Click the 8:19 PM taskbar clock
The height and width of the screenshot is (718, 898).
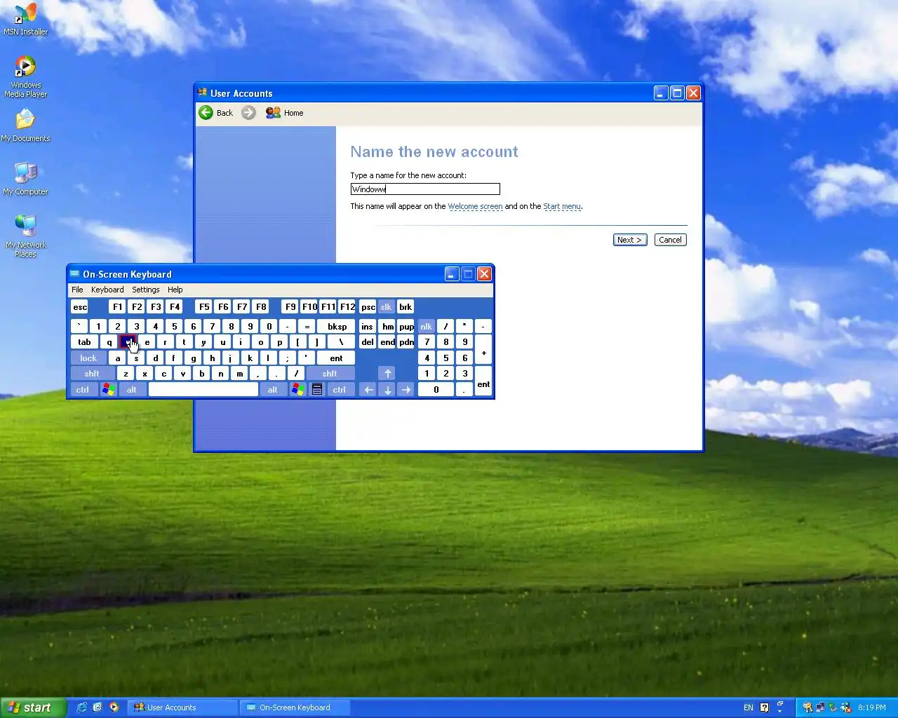click(872, 707)
